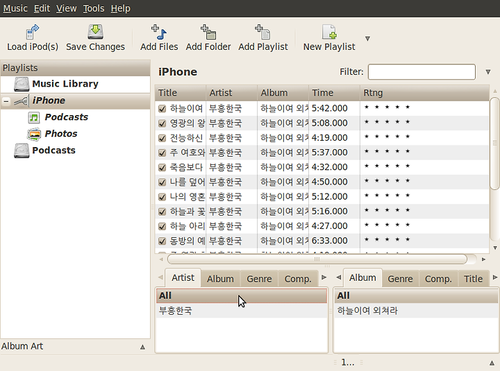Open the toolbar overflow arrow after New Playlist

click(367, 39)
